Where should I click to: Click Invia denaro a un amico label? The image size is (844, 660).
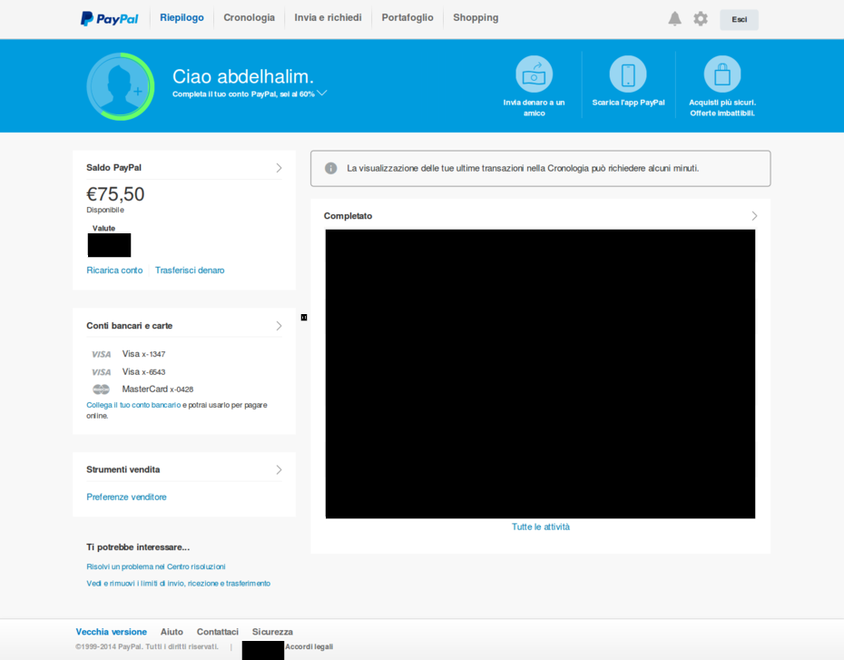click(534, 108)
